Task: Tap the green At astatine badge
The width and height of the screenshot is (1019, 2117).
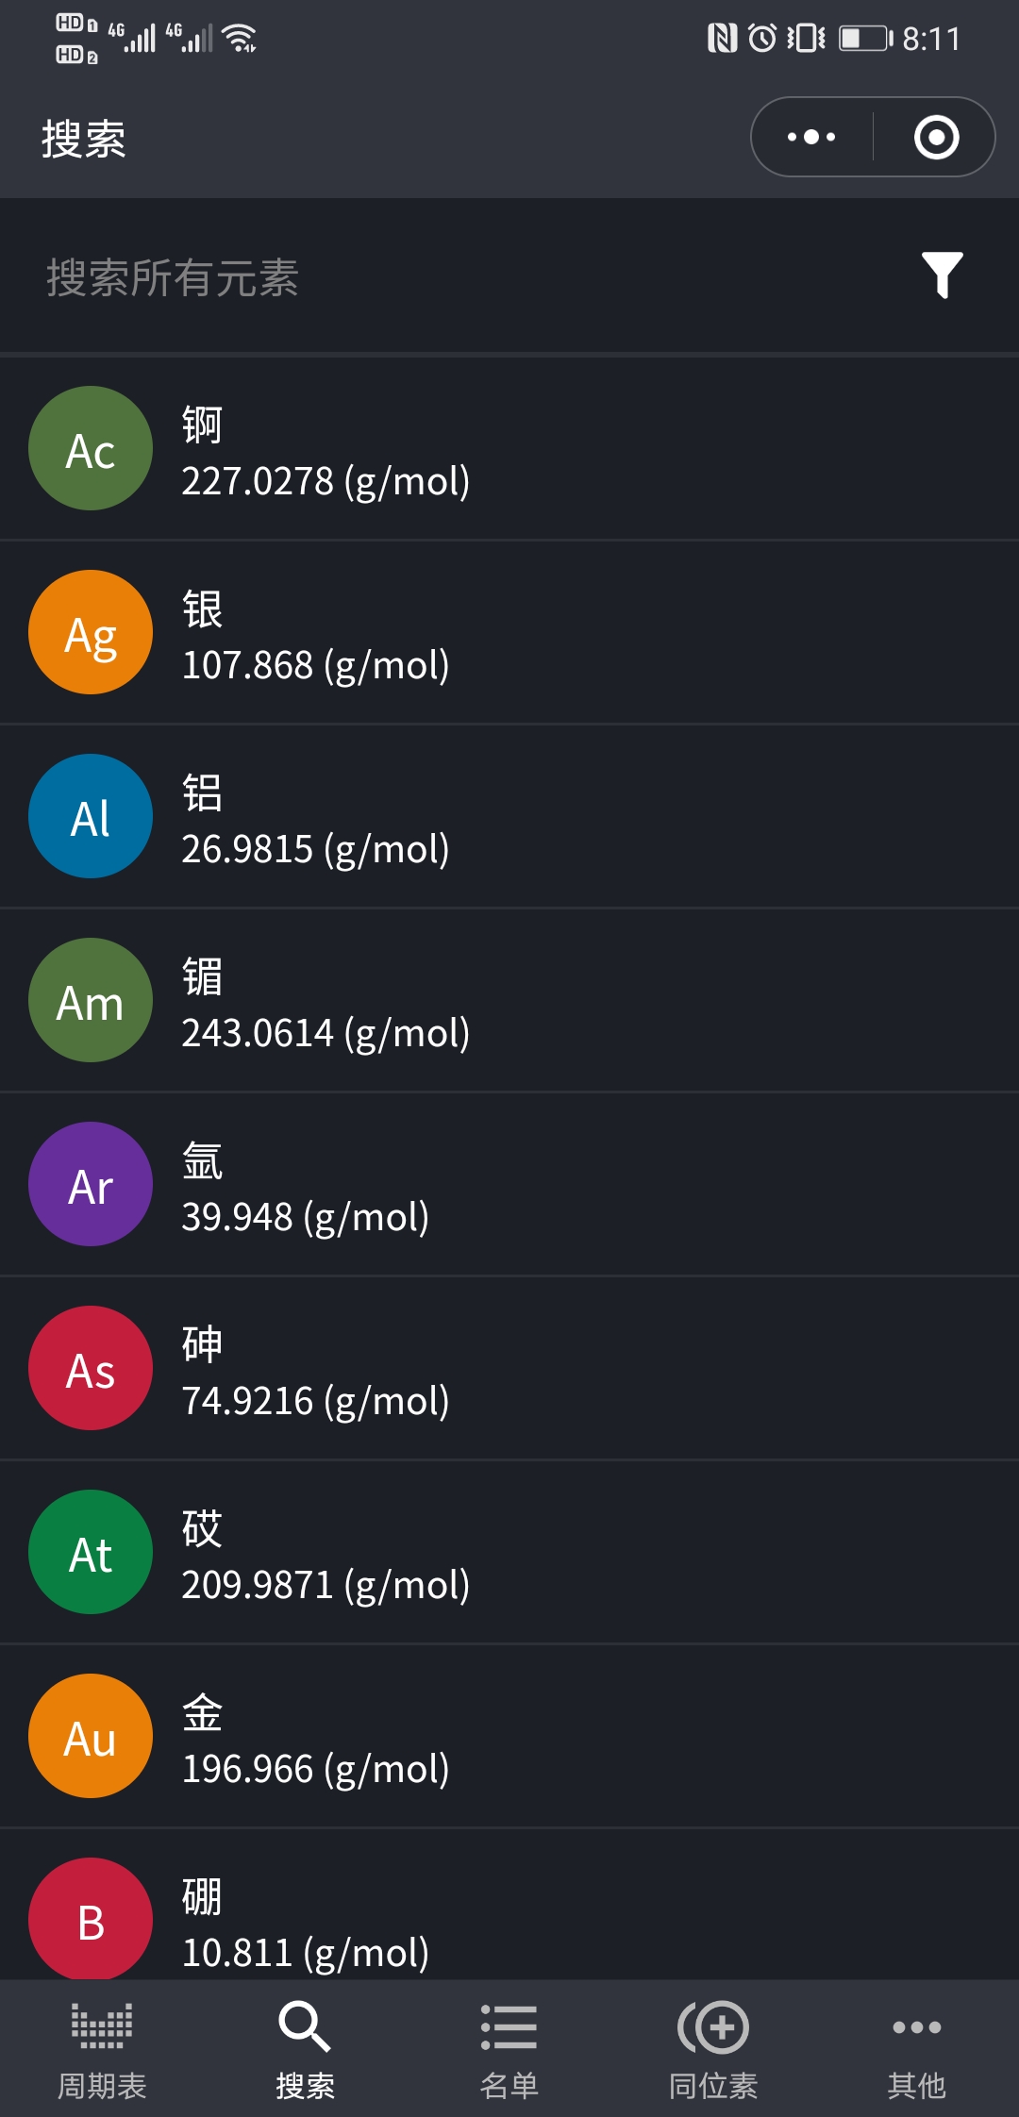Action: tap(91, 1552)
